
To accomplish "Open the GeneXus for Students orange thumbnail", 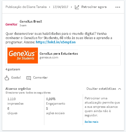I will pos(23,56).
